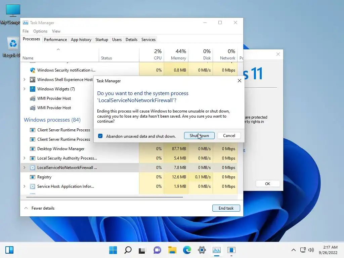The height and width of the screenshot is (258, 344).
Task: Click the Windows Widgets process icon
Action: click(33, 89)
